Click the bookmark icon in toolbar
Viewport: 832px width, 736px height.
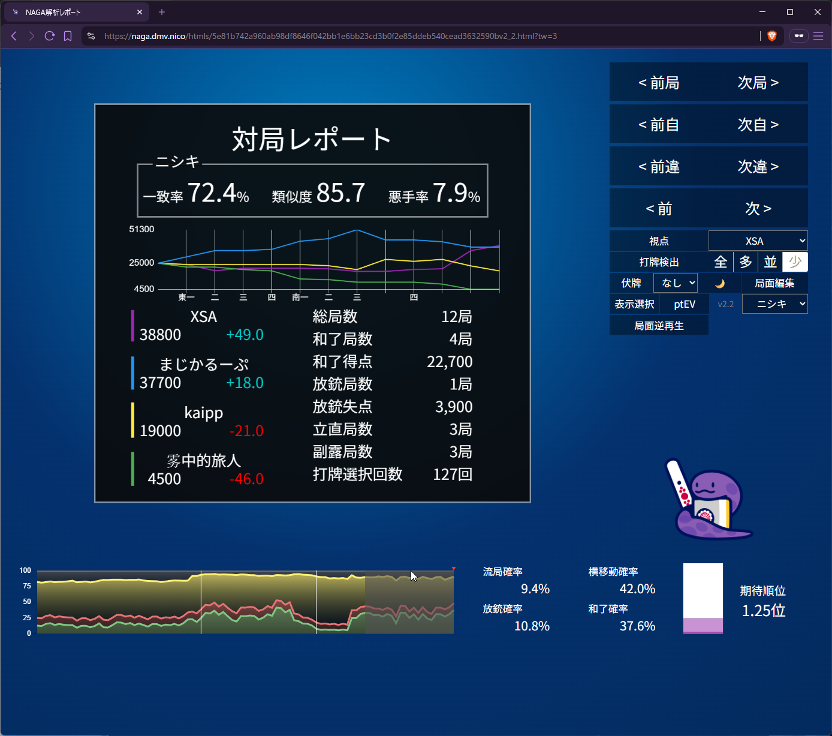point(68,36)
